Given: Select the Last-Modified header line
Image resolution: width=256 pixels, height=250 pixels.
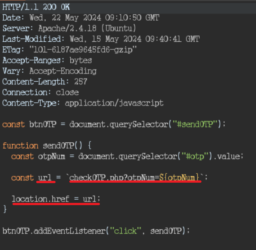Looking at the screenshot, I should point(101,39).
